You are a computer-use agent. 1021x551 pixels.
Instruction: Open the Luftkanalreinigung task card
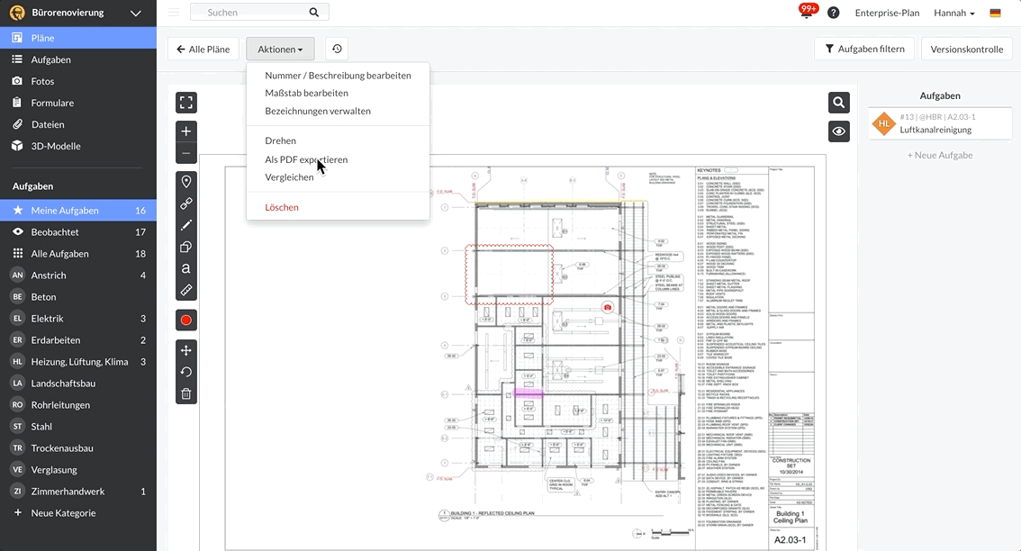pyautogui.click(x=940, y=123)
